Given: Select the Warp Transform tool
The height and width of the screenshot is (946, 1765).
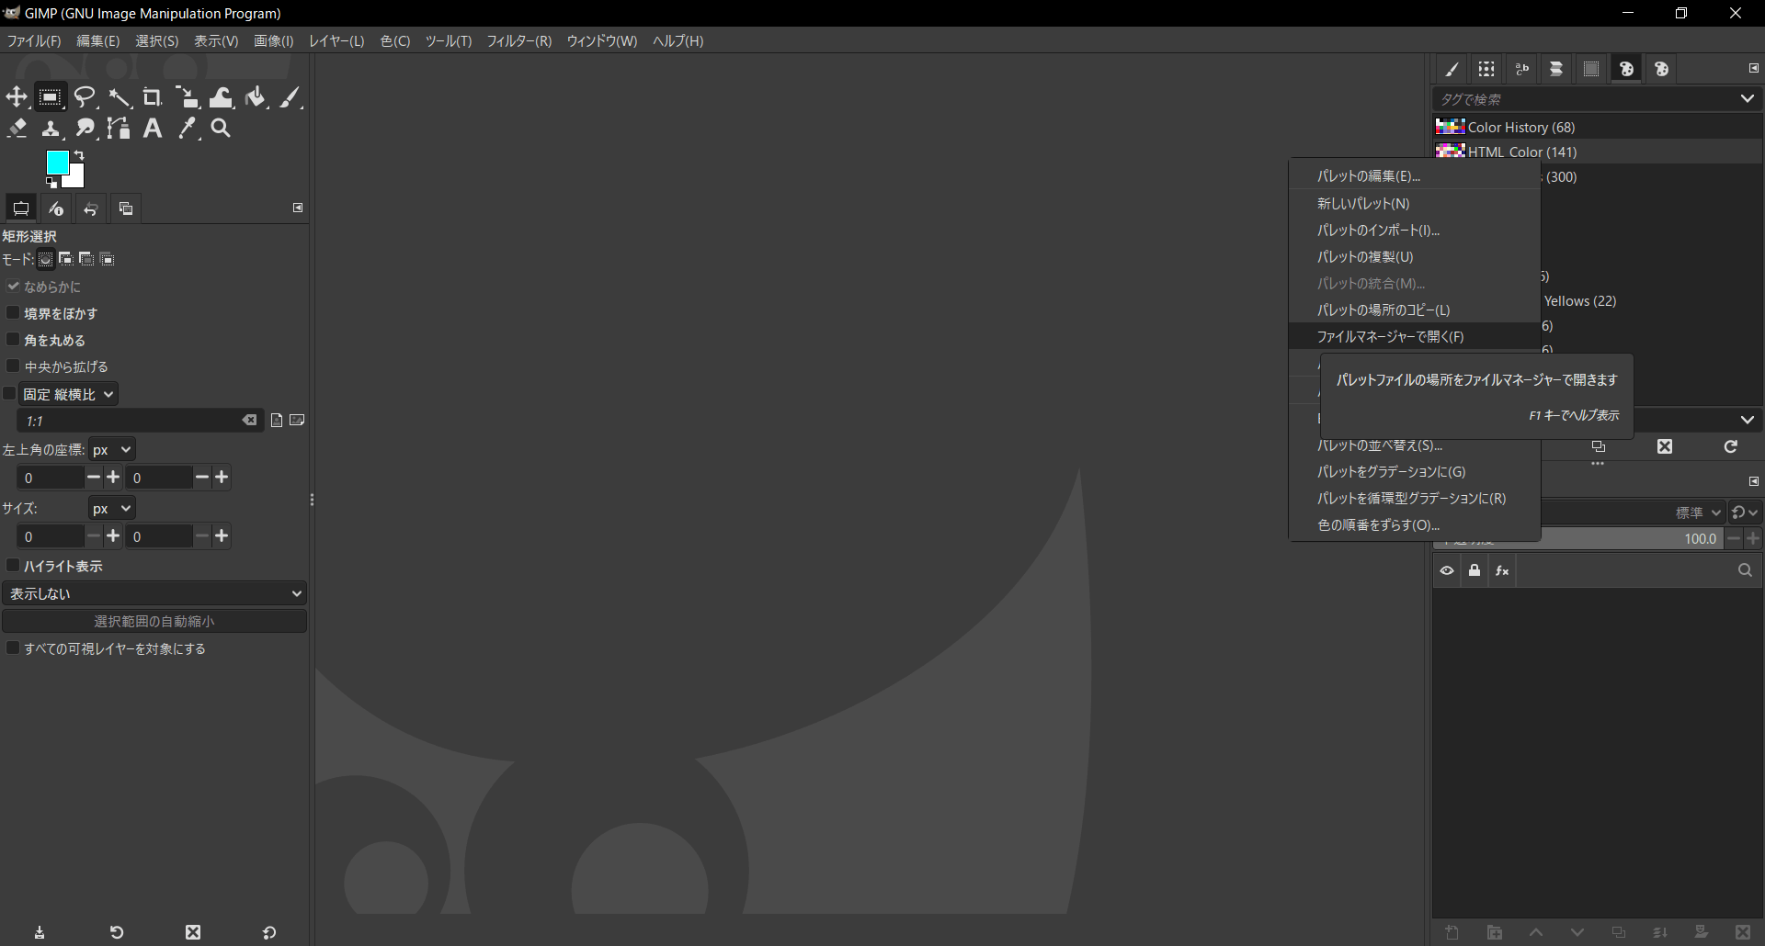Looking at the screenshot, I should [x=222, y=97].
